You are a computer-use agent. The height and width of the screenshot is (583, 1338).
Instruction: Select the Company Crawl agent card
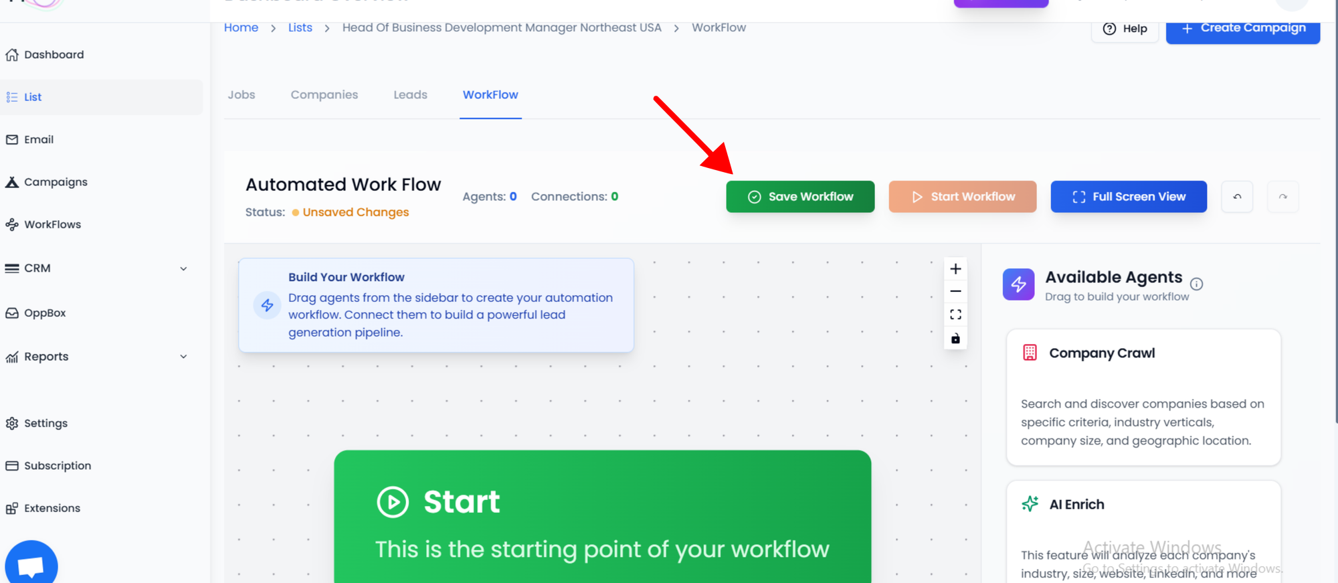(x=1143, y=396)
